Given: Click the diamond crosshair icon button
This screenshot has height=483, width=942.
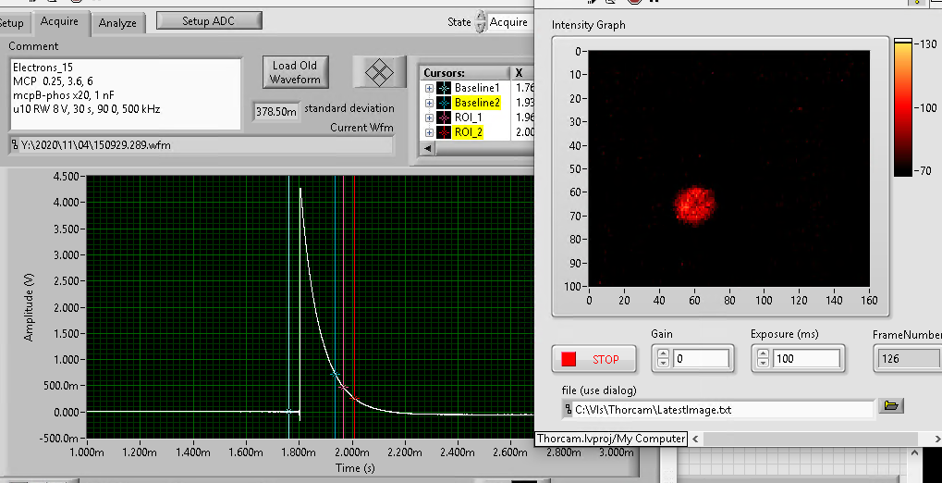Looking at the screenshot, I should click(379, 70).
